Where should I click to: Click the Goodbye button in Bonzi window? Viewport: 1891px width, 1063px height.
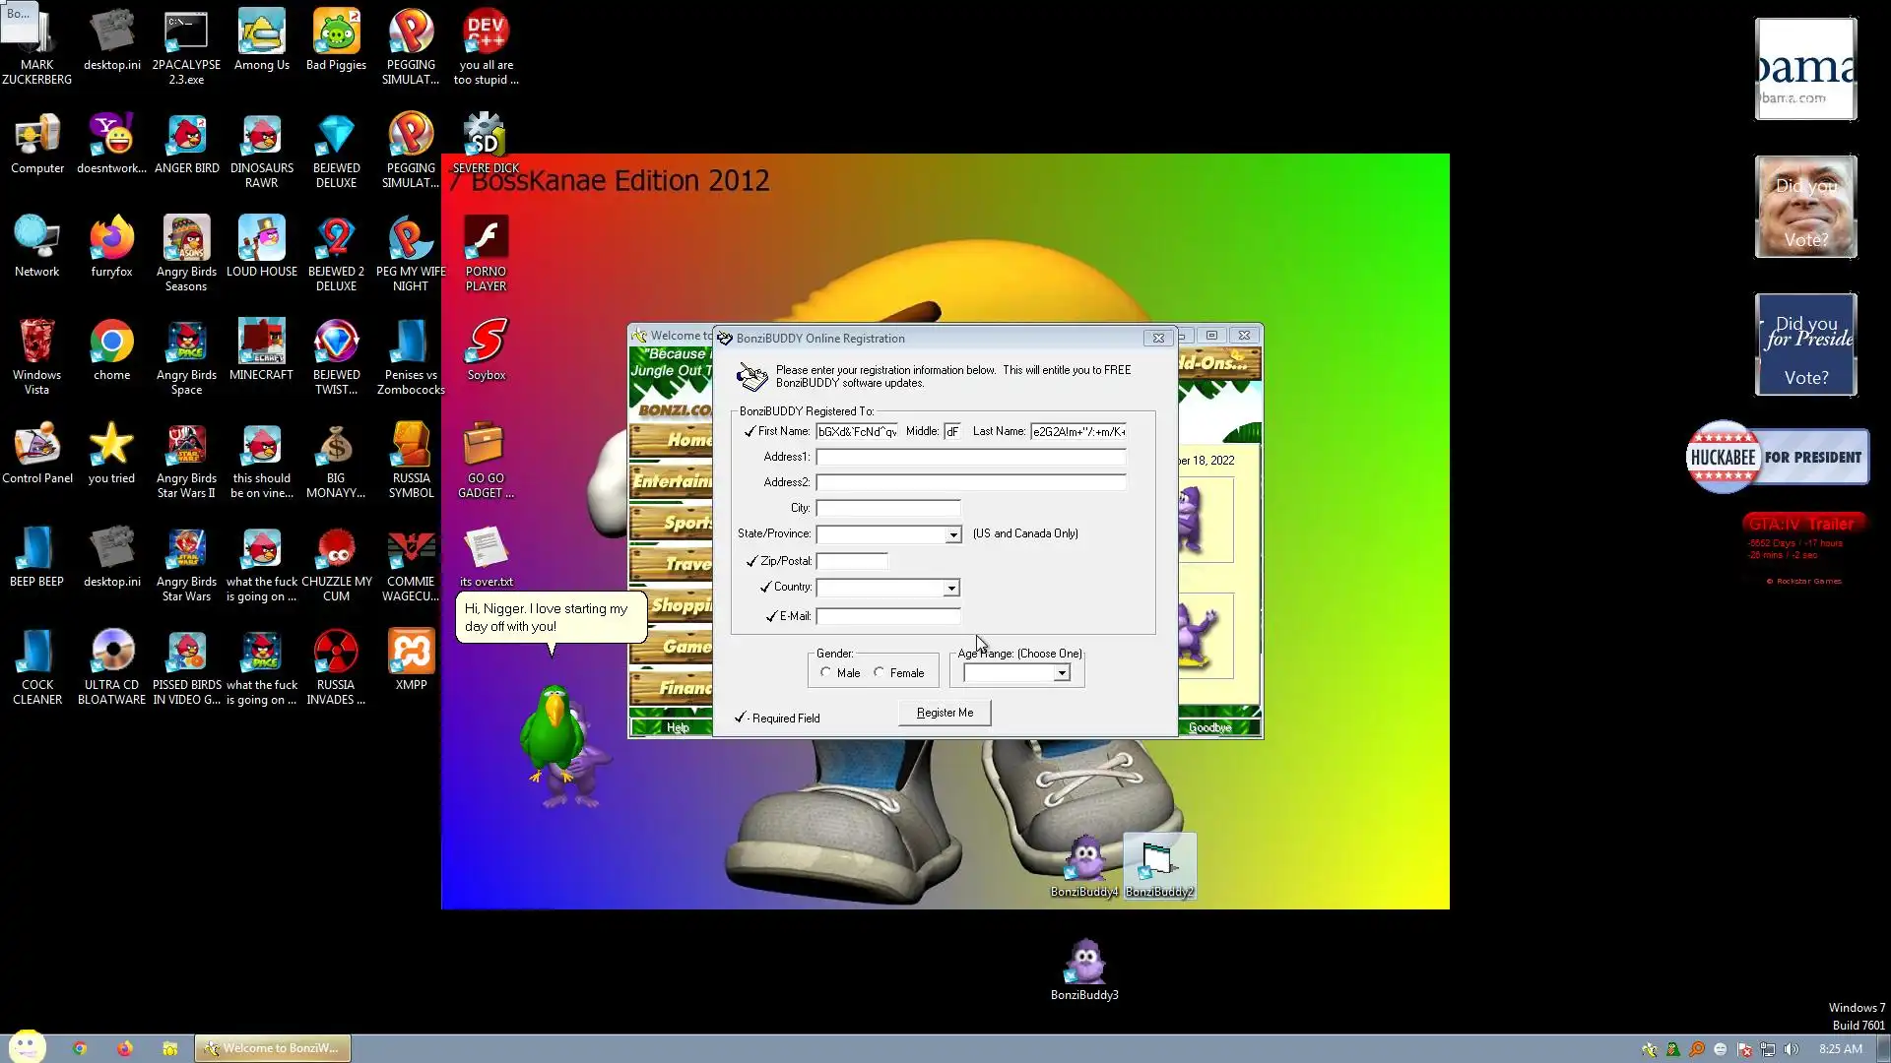pyautogui.click(x=1209, y=727)
